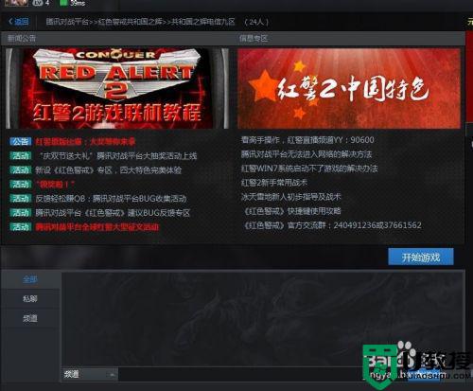This screenshot has height=391, width=473.
Task: Open 红警2新手常用战术 link
Action: 274,183
